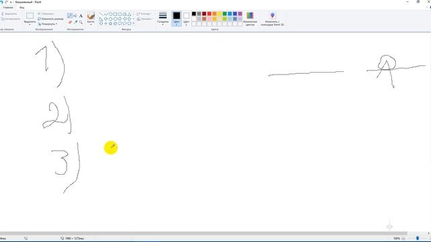Choose the Oval shape
Viewport: 431px width, 242px height.
110,14
